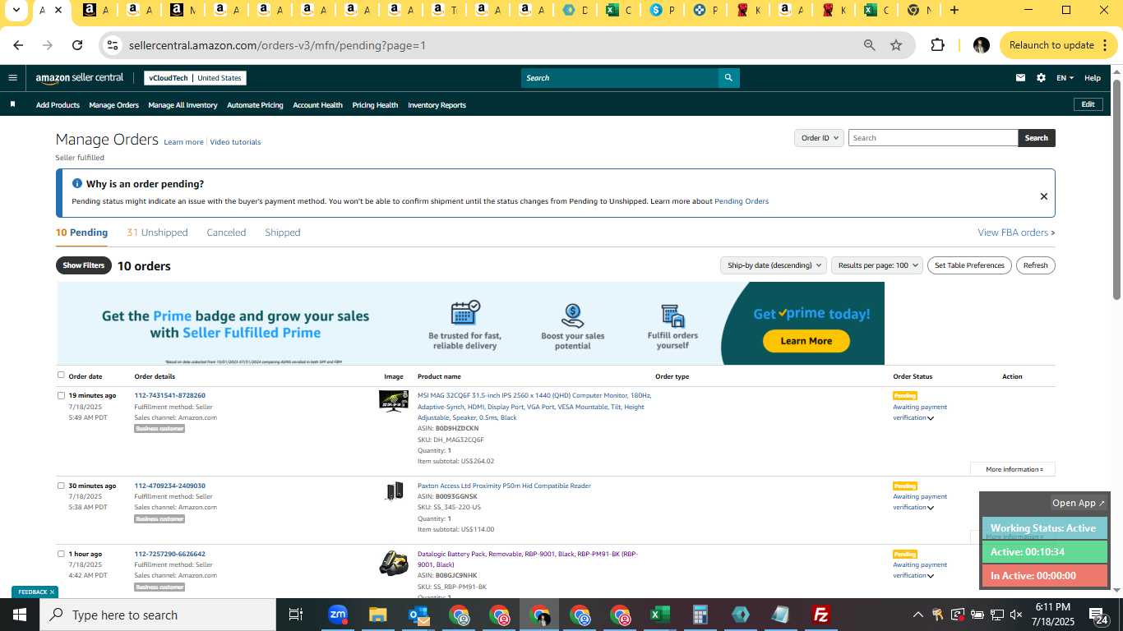
Task: Open the settings gear icon
Action: click(1041, 78)
